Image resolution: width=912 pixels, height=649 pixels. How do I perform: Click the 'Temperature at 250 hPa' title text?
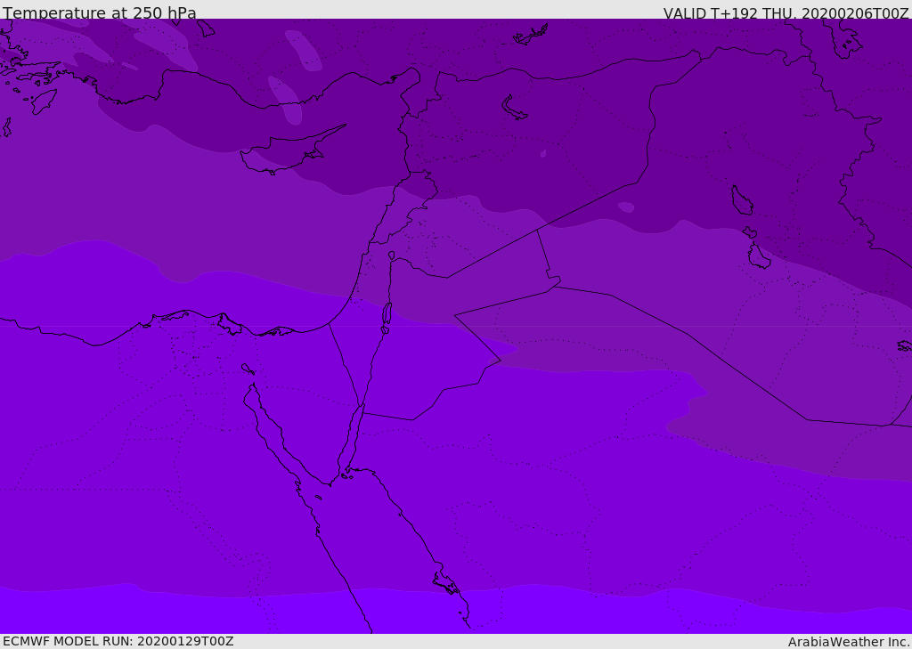pyautogui.click(x=100, y=12)
